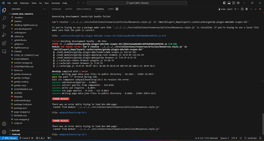
Task: Toggle primary side bar visibility
Action: pos(225,3)
